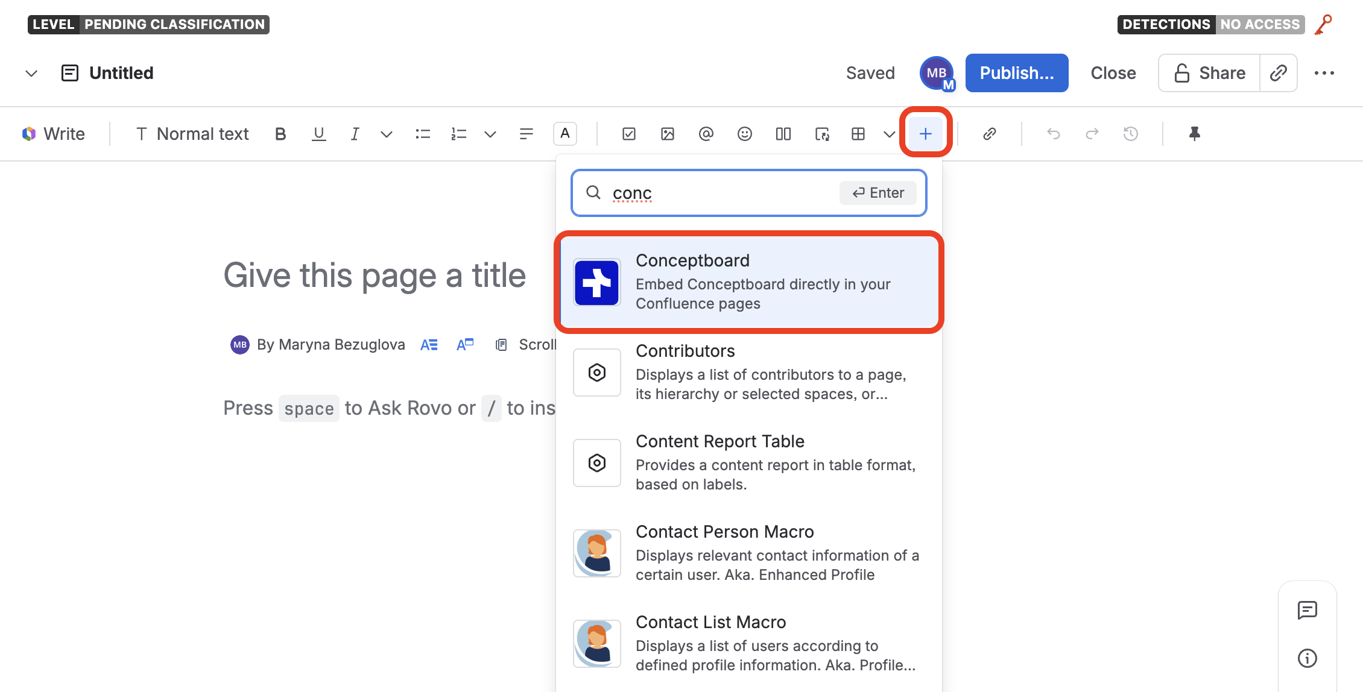Open the emoji picker
The width and height of the screenshot is (1363, 692).
(745, 134)
